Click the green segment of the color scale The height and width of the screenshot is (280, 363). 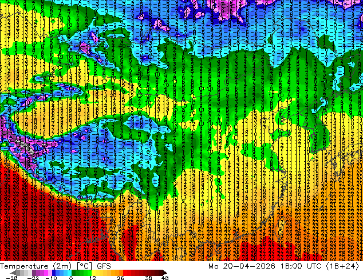click(x=81, y=273)
